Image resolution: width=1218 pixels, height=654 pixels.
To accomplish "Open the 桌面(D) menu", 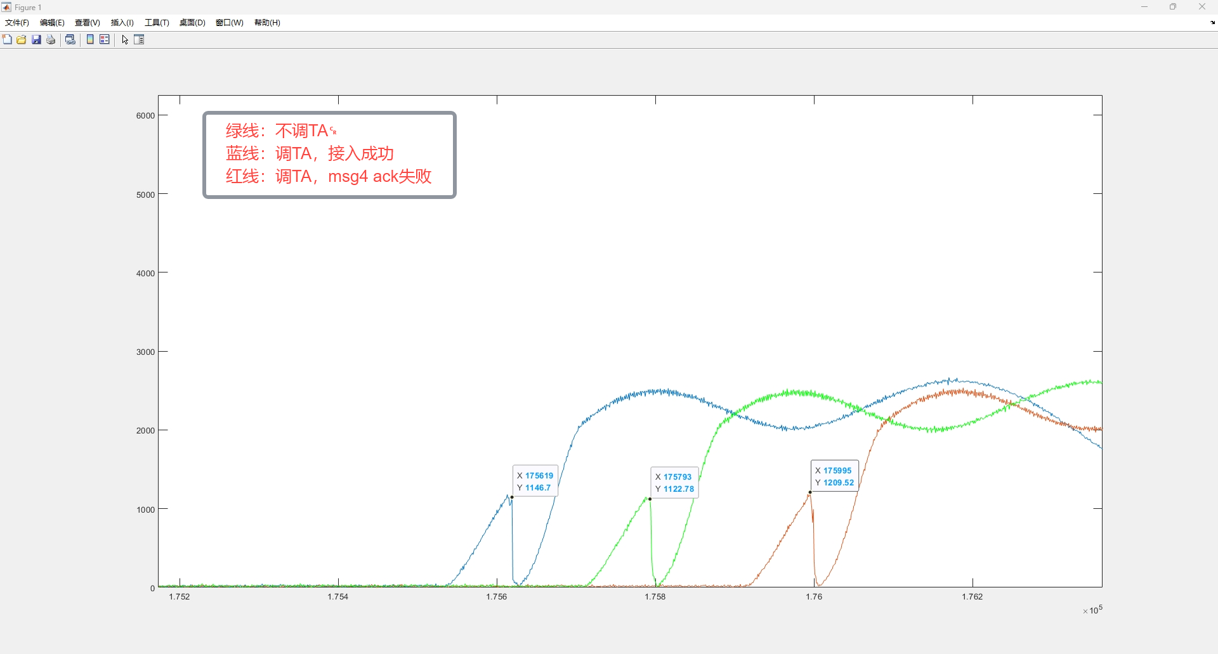I will click(x=192, y=23).
